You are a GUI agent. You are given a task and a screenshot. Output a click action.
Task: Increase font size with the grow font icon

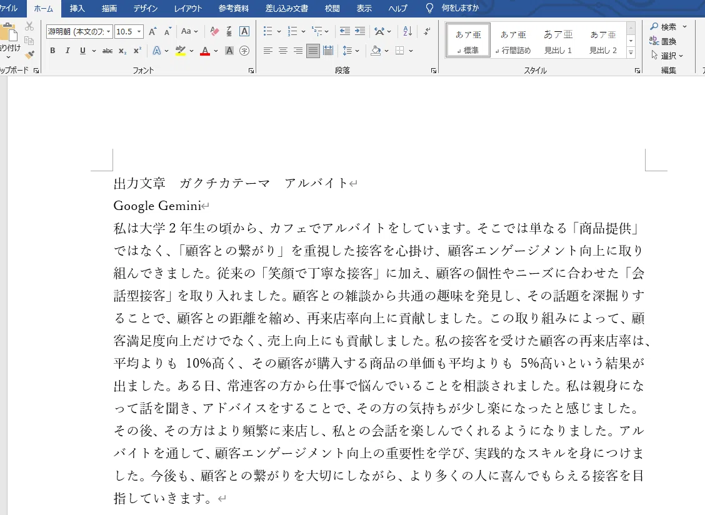(x=153, y=31)
